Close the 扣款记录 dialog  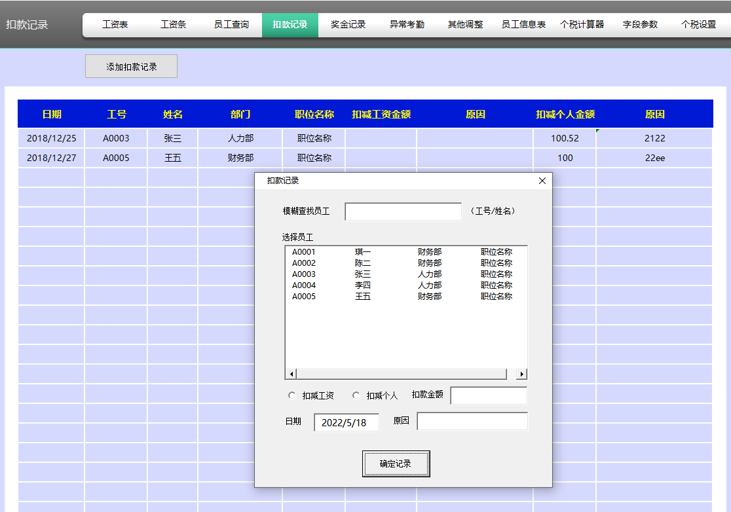click(x=542, y=181)
